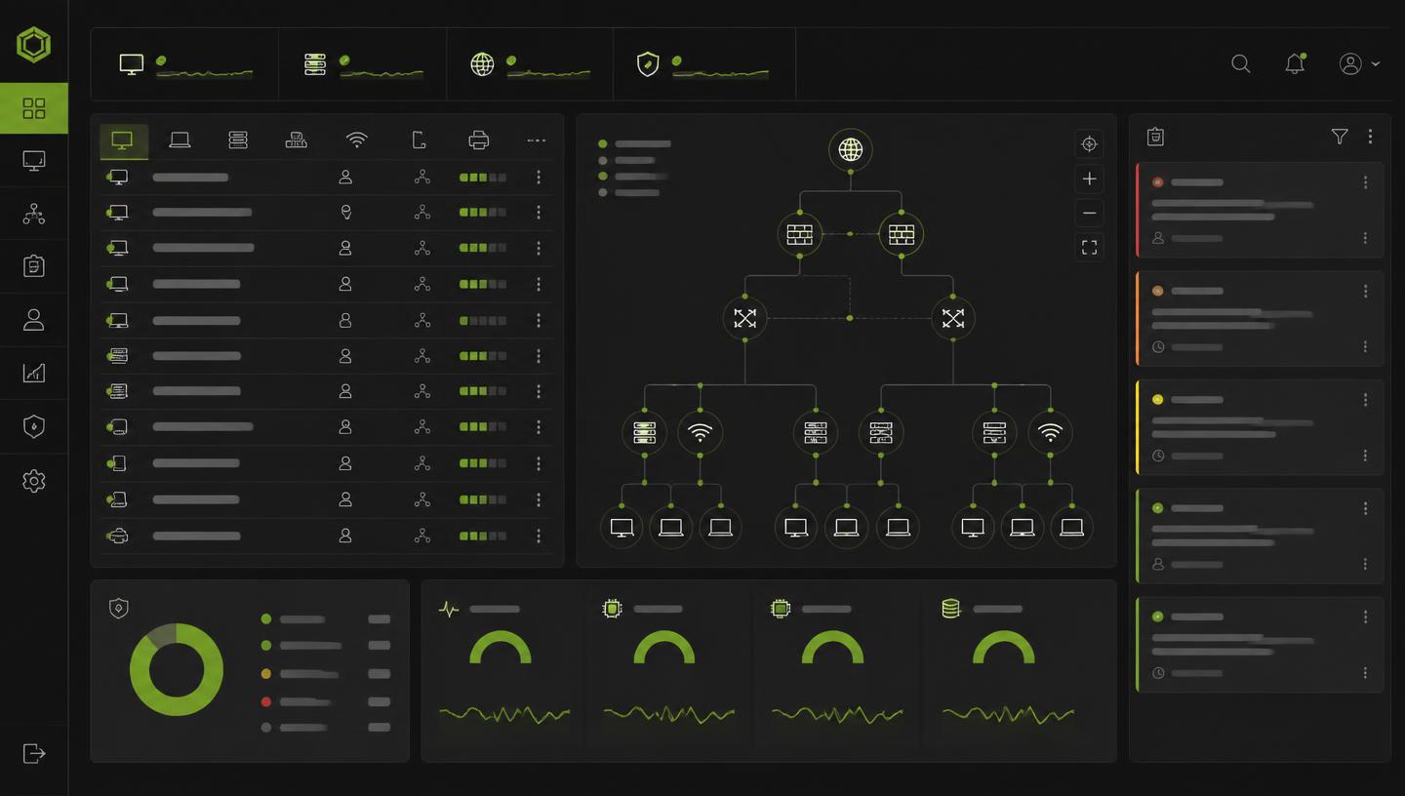Image resolution: width=1405 pixels, height=796 pixels.
Task: Open the users page in sidebar
Action: coord(34,320)
